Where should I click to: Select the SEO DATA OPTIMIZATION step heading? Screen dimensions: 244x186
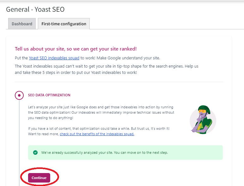(x=49, y=95)
